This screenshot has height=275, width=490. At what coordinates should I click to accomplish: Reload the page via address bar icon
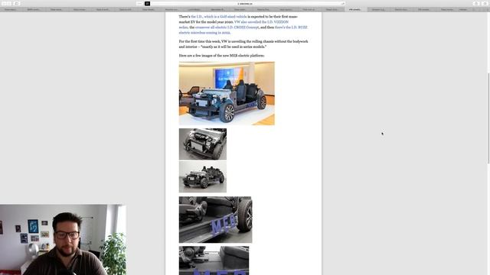(x=342, y=3)
